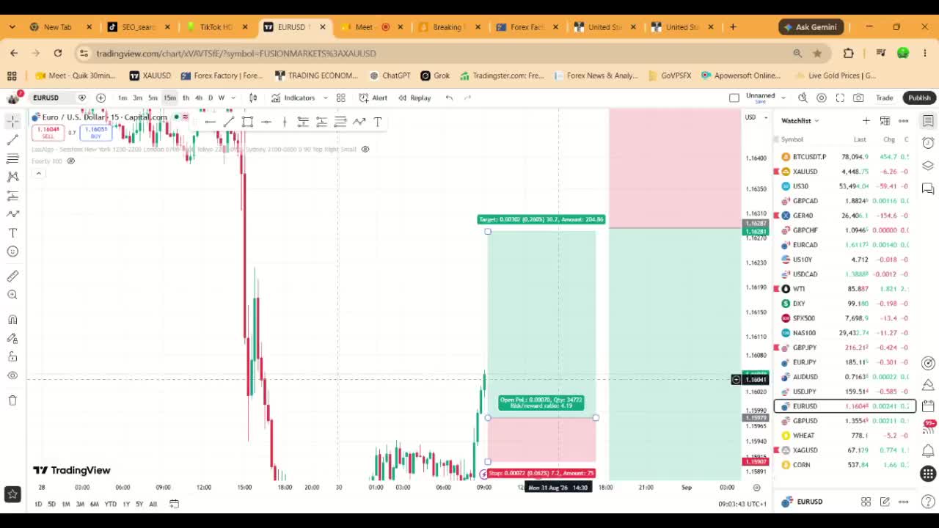Add a symbol to the watchlist

866,120
